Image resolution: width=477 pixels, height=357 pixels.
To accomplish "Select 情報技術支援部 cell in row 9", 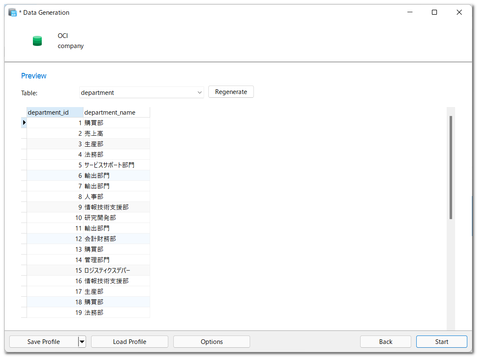I will 116,207.
